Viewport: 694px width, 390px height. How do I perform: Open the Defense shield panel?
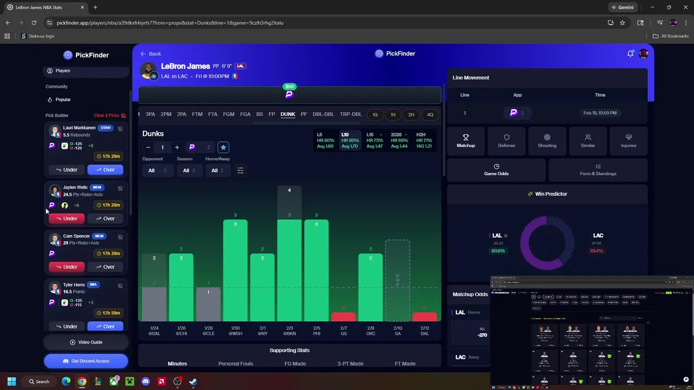click(506, 141)
